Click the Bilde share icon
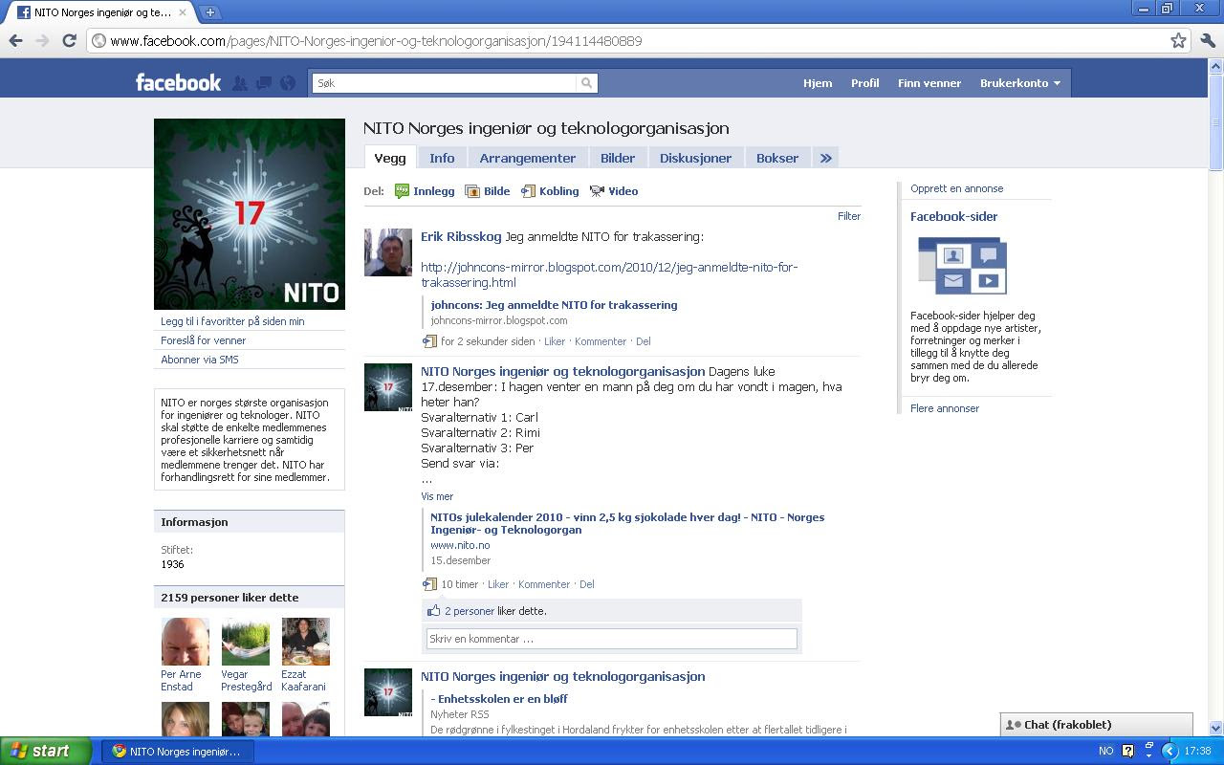Viewport: 1224px width, 765px height. (472, 191)
